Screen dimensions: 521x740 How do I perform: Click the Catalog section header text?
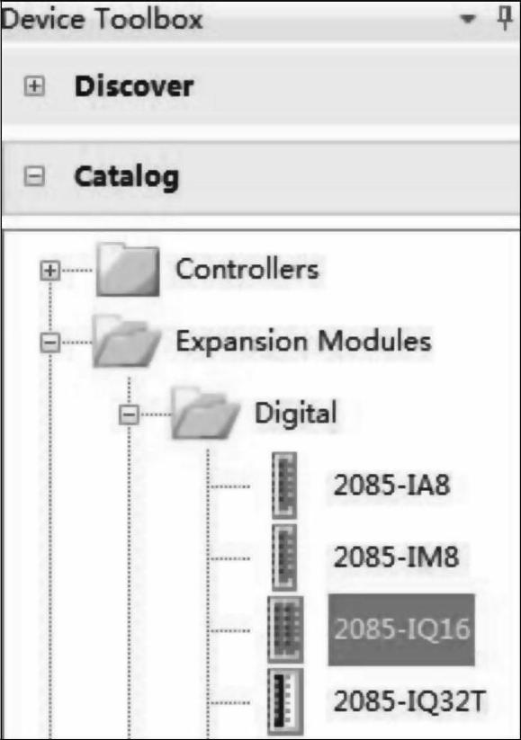pos(127,177)
